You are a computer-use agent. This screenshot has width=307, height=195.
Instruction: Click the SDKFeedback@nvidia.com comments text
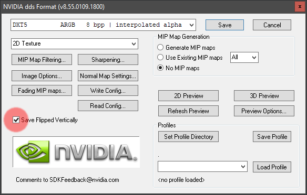(67, 180)
